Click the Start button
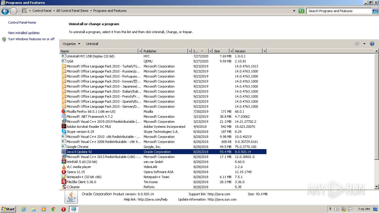Viewport: 379px width, 213px height. point(8,209)
